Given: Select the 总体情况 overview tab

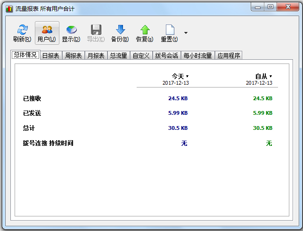Looking at the screenshot, I should [25, 55].
